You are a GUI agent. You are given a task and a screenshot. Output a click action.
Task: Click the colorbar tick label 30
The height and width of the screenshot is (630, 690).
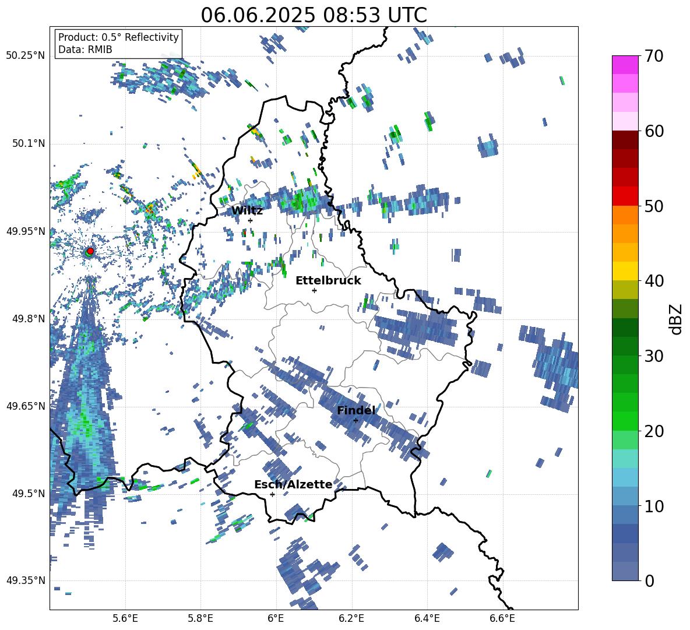(x=654, y=356)
